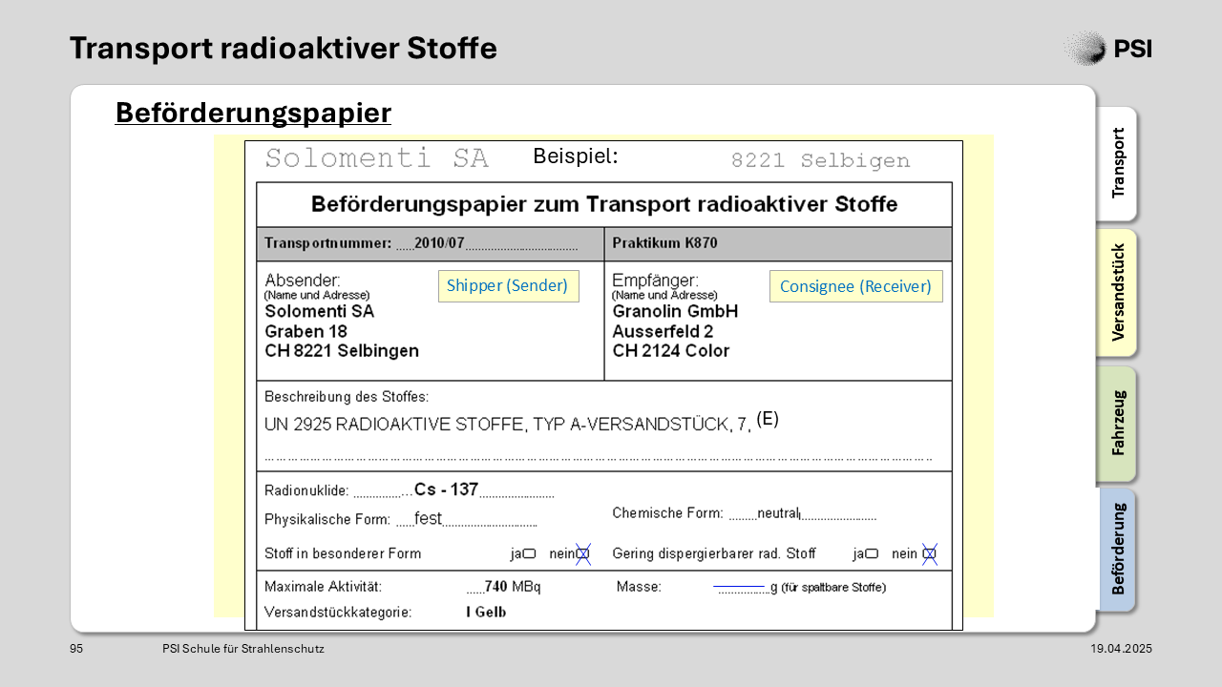Tick 'ja' checkbox for Gering dispergierbarer rad. Stoff
The image size is (1222, 687).
click(872, 553)
